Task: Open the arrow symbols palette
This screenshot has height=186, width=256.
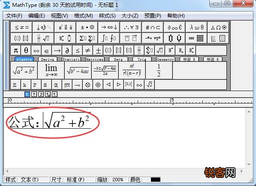Action: tap(109, 27)
